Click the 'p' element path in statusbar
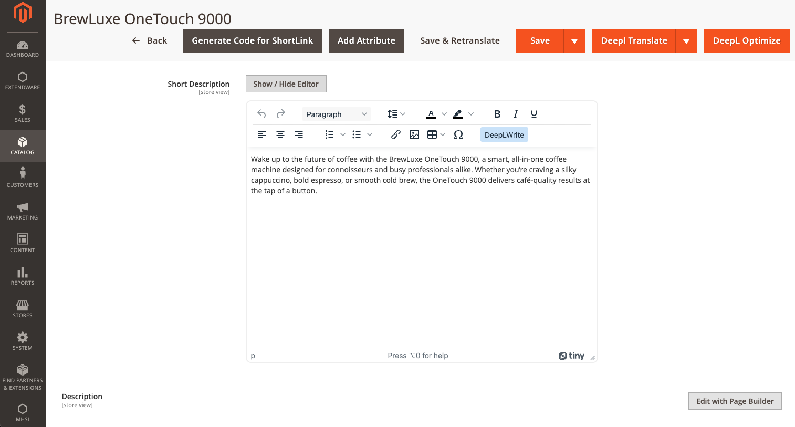This screenshot has width=795, height=427. [253, 356]
